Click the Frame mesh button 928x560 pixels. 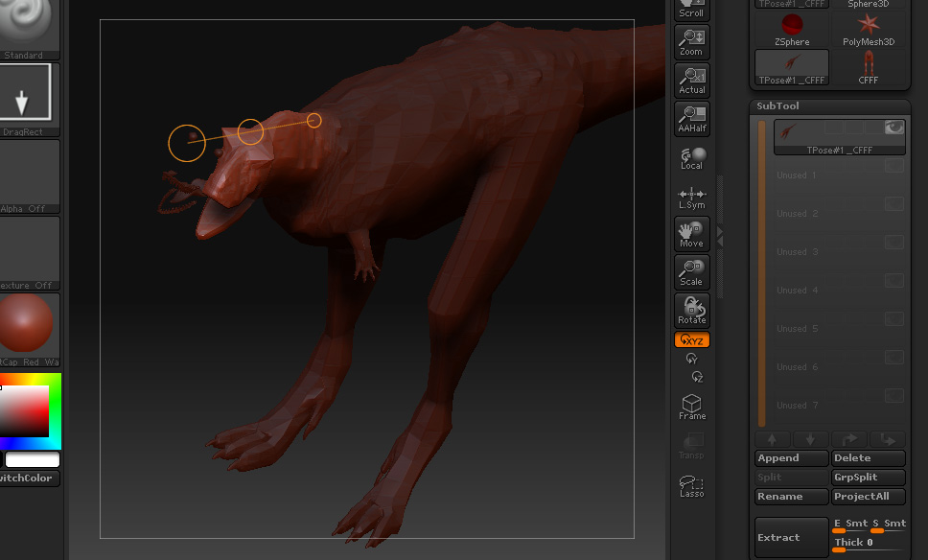(x=691, y=408)
